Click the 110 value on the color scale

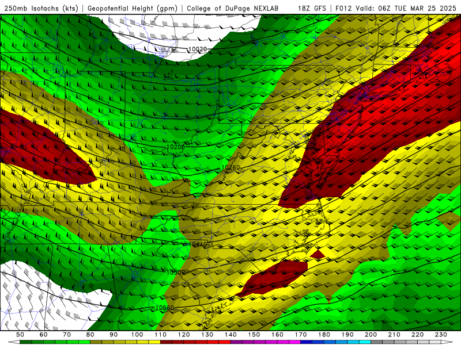(x=161, y=335)
